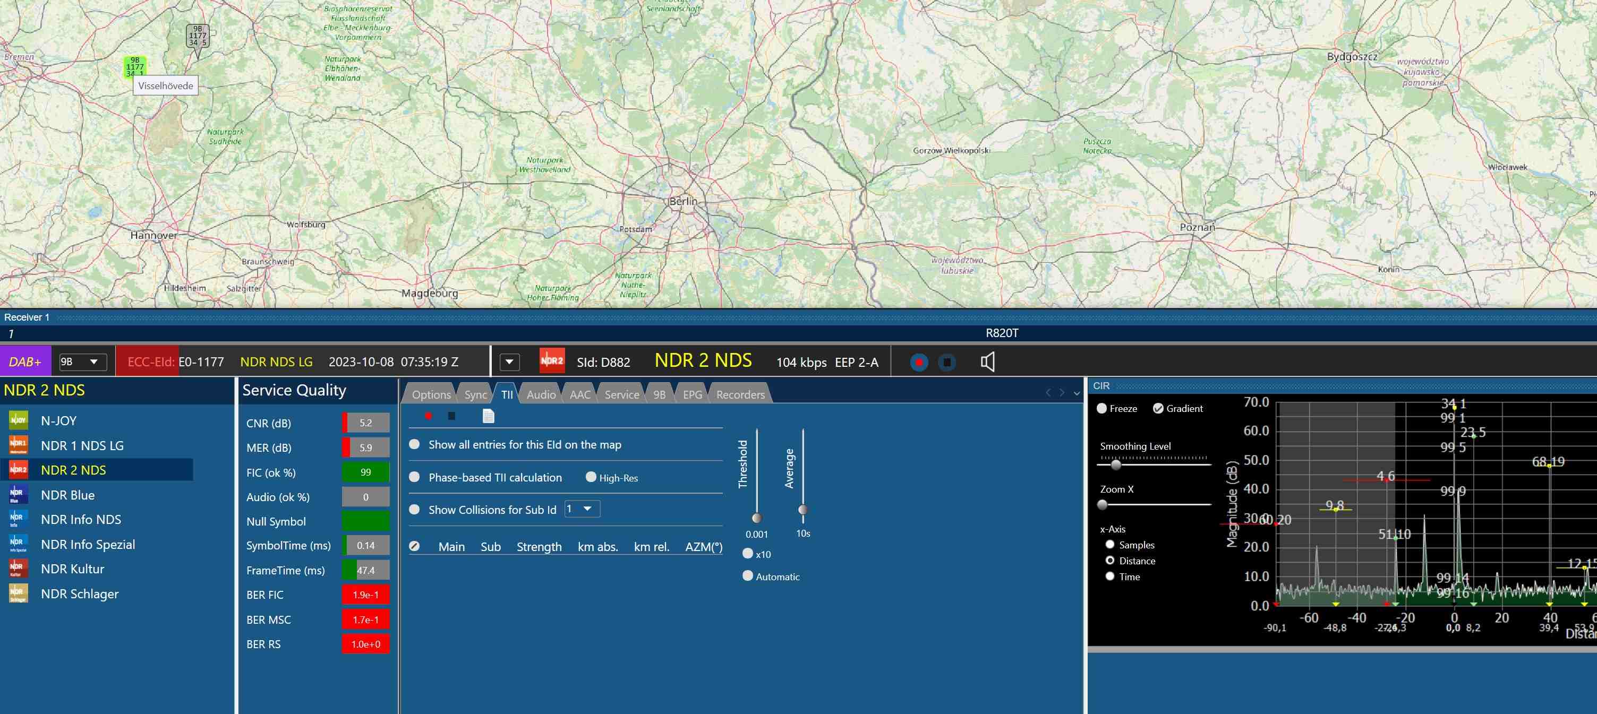Click the NDR 2 NDS logo in the service list
The width and height of the screenshot is (1597, 714).
tap(18, 470)
